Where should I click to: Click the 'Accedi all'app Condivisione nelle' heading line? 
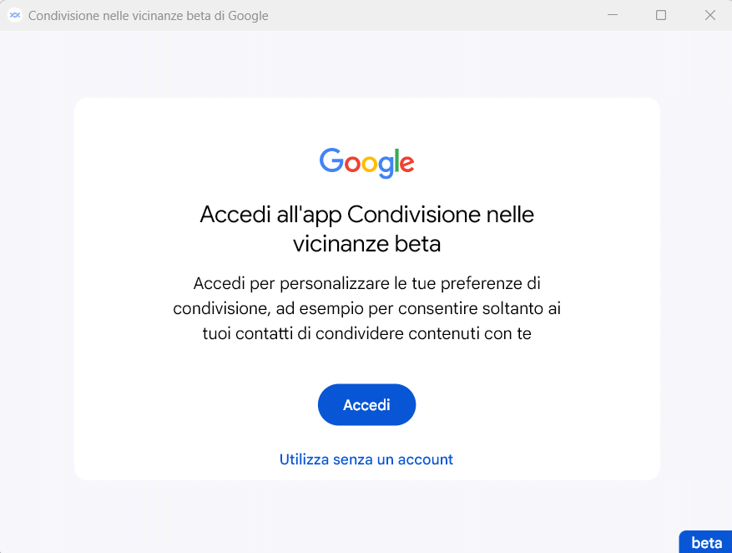click(366, 215)
